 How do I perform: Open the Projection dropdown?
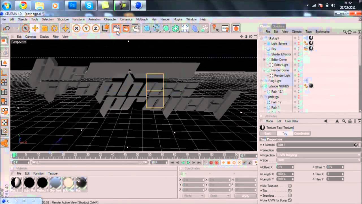coord(319,155)
